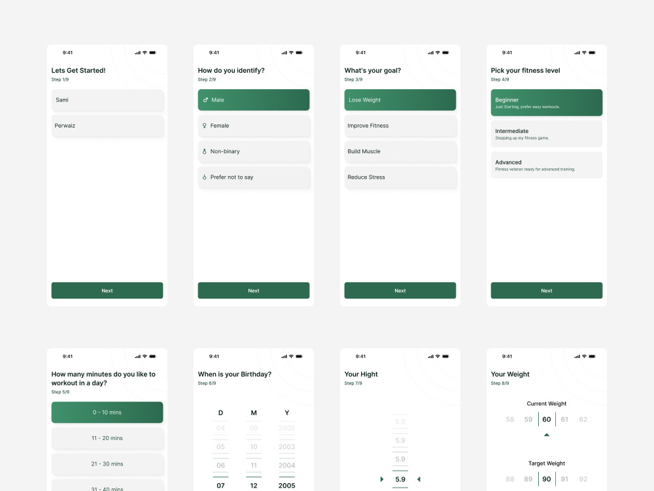The image size is (654, 491).
Task: Select the Male identity option
Action: coord(254,100)
